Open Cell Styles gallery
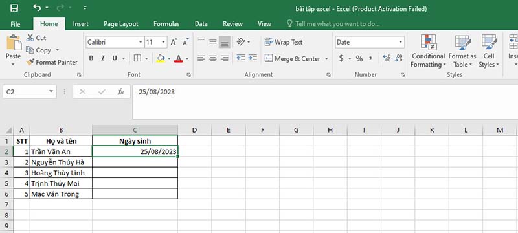This screenshot has width=518, height=233. point(489,51)
